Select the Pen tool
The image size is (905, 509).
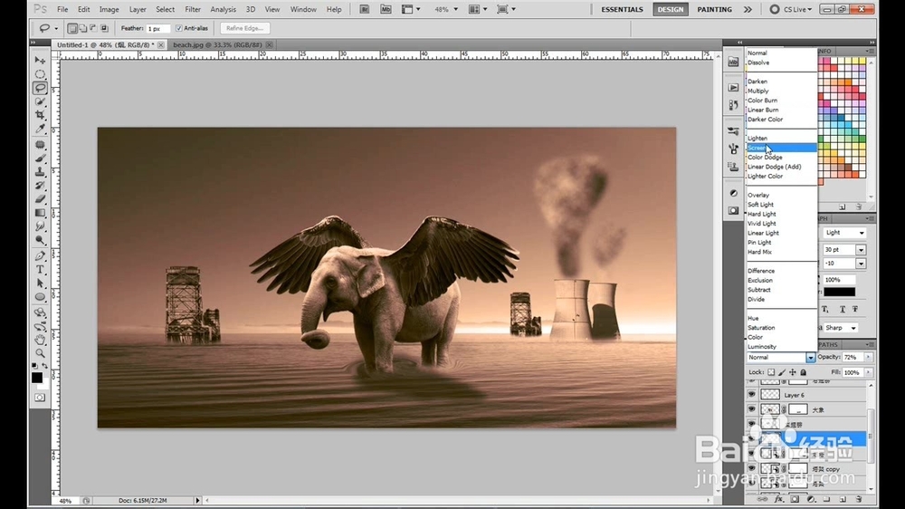coord(40,255)
